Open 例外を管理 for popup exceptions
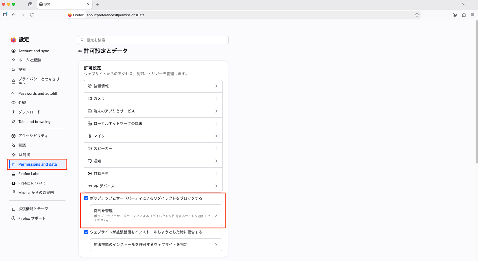 [156, 215]
